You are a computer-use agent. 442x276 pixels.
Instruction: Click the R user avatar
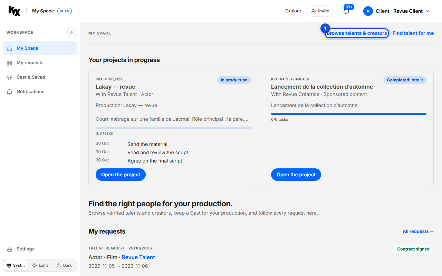click(368, 11)
